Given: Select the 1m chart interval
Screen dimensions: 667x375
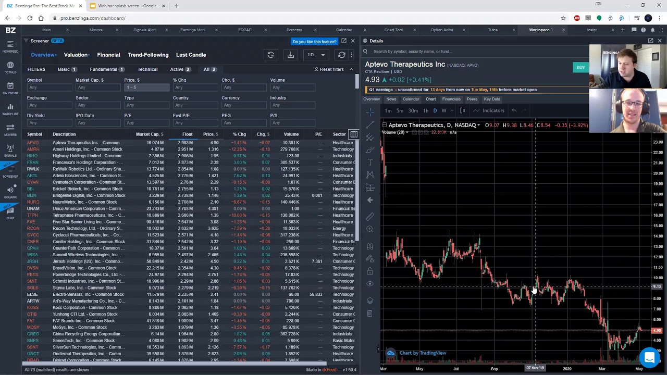Looking at the screenshot, I should click(388, 110).
